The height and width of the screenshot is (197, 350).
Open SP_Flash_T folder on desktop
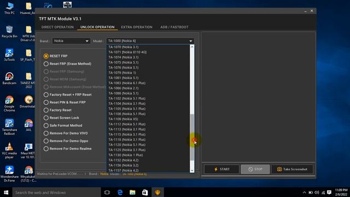(x=28, y=55)
